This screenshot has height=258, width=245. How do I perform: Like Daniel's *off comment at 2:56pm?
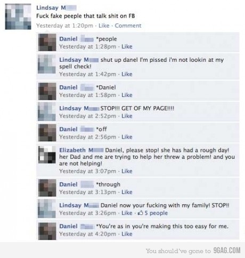(127, 137)
